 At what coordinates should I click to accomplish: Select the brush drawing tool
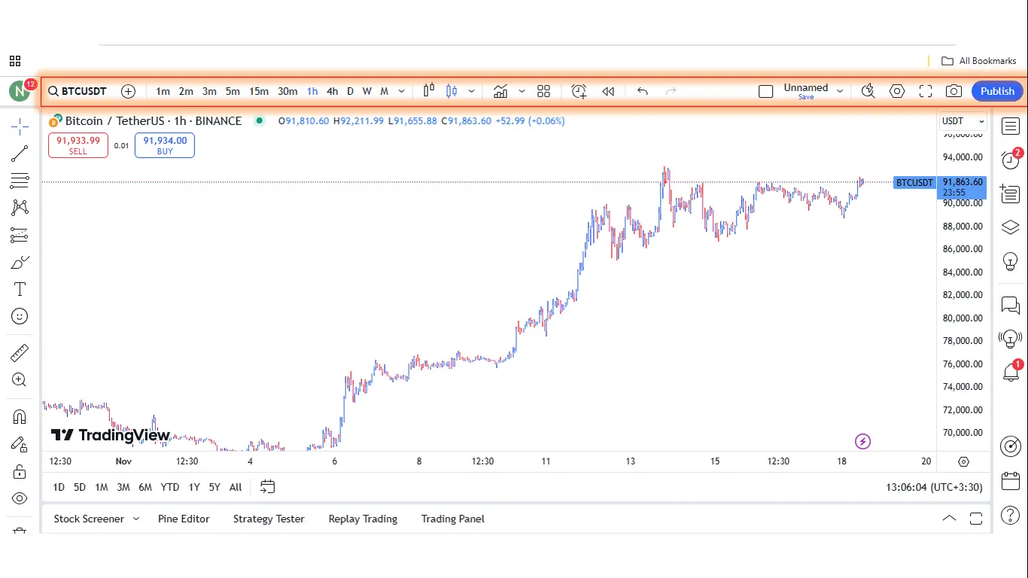click(x=20, y=263)
